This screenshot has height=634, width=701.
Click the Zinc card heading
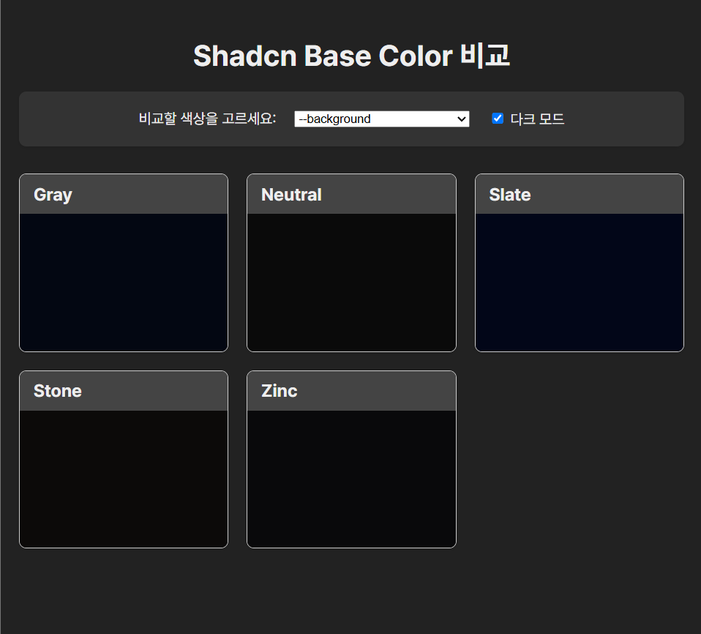tap(280, 391)
